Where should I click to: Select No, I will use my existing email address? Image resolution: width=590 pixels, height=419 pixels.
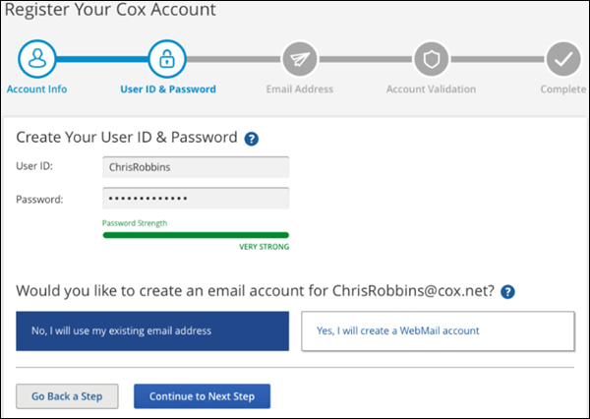(152, 330)
